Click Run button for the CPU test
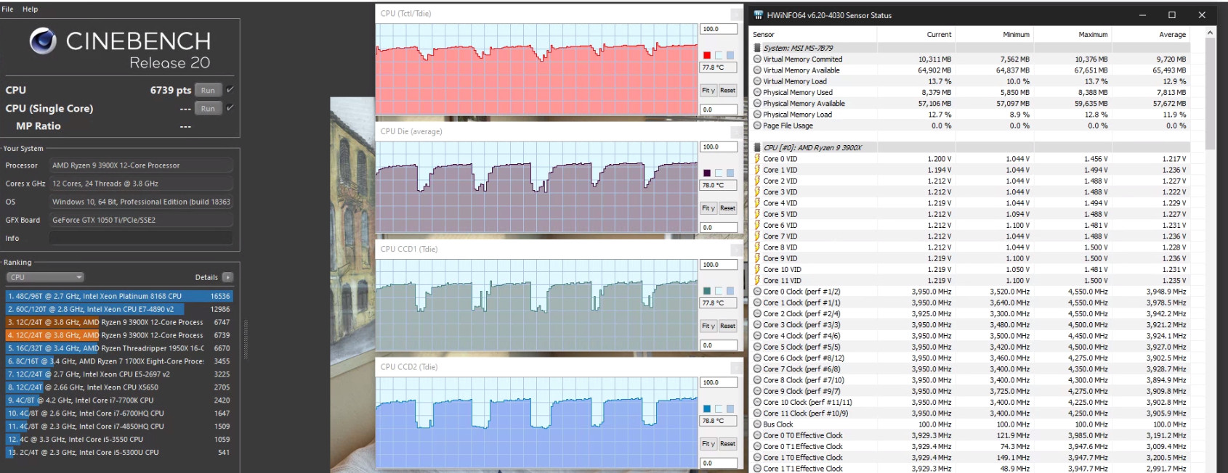 coord(208,90)
